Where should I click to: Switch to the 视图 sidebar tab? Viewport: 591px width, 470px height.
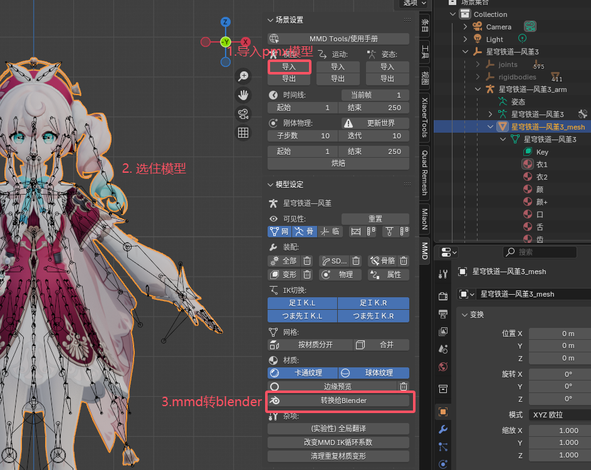tap(425, 77)
